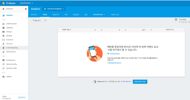Click trend icon next to 사용자 column
The width and height of the screenshot is (190, 100).
(151, 30)
